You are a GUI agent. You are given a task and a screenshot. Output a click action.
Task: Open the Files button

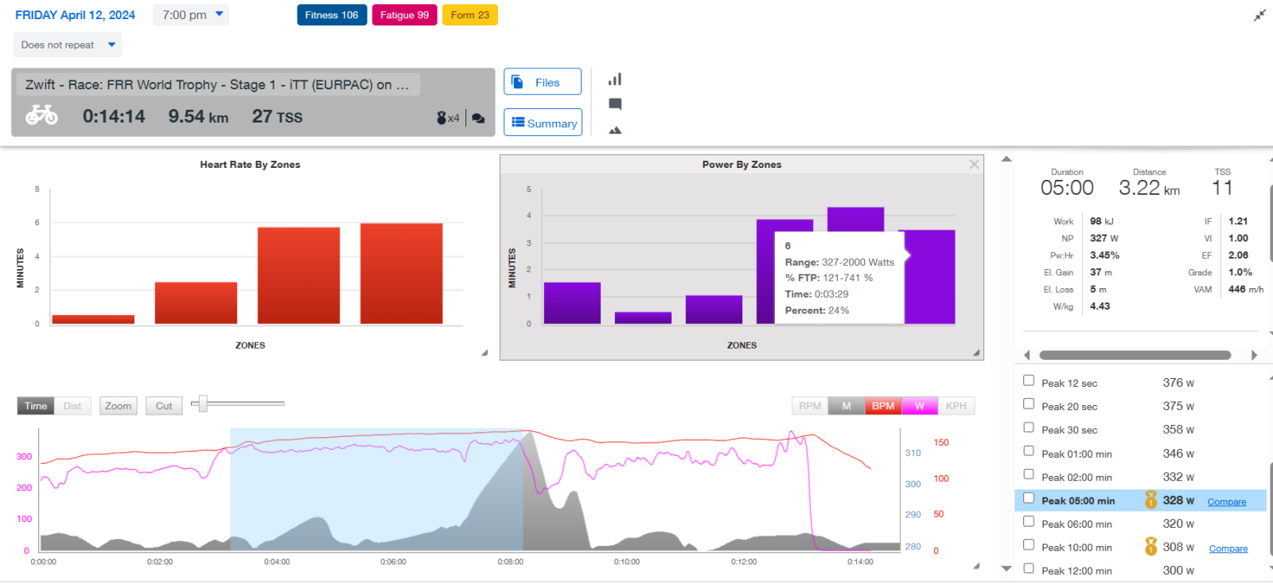coord(542,82)
